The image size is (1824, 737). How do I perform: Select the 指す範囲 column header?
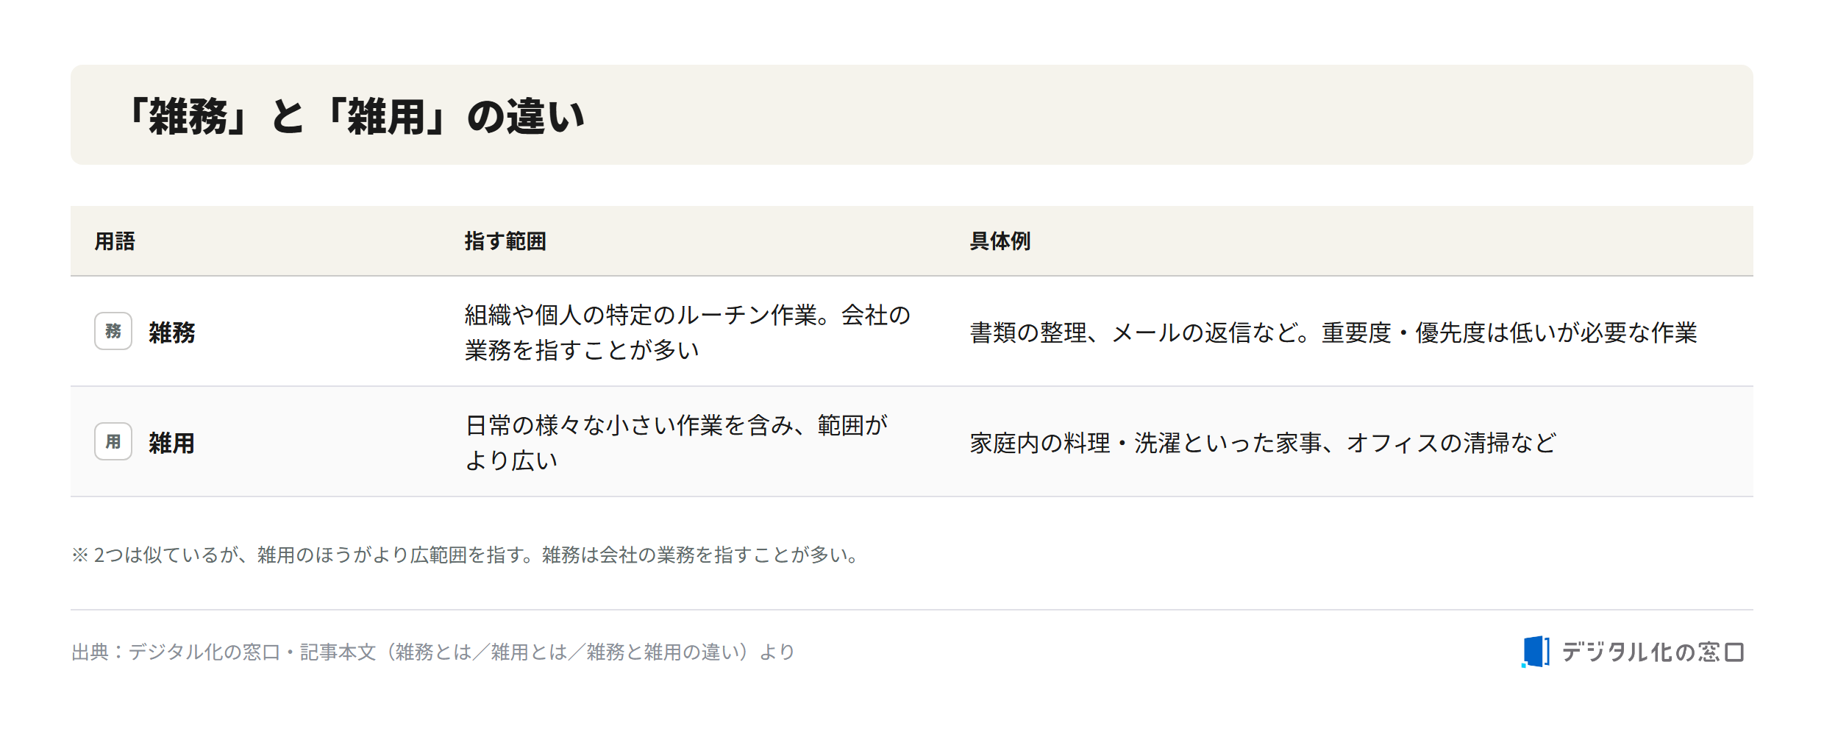(505, 241)
